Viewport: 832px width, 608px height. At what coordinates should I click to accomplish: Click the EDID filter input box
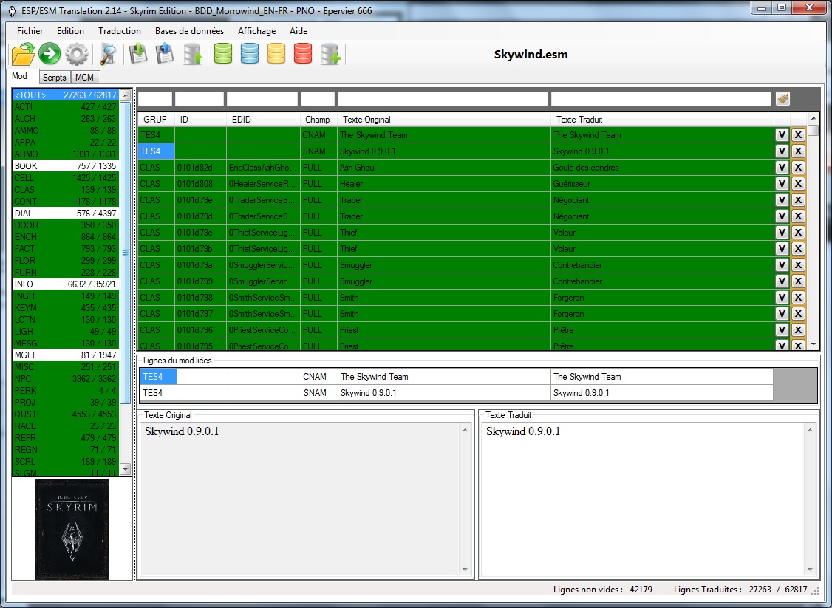[x=262, y=99]
